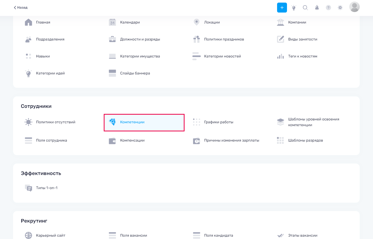
Task: Open Шаблоны разрядов link
Action: pyautogui.click(x=305, y=140)
